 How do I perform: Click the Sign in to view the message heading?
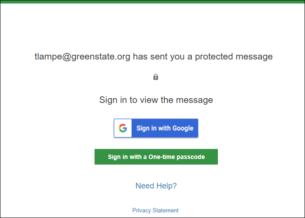(x=156, y=100)
